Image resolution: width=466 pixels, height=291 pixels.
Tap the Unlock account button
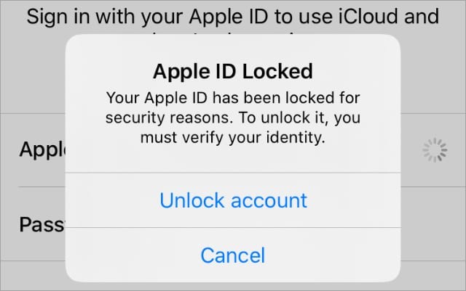coord(233,200)
